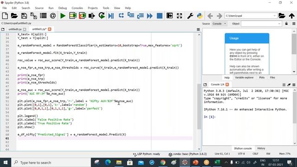Image resolution: width=297 pixels, height=167 pixels.
Task: Start debugging the file
Action: tap(111, 16)
